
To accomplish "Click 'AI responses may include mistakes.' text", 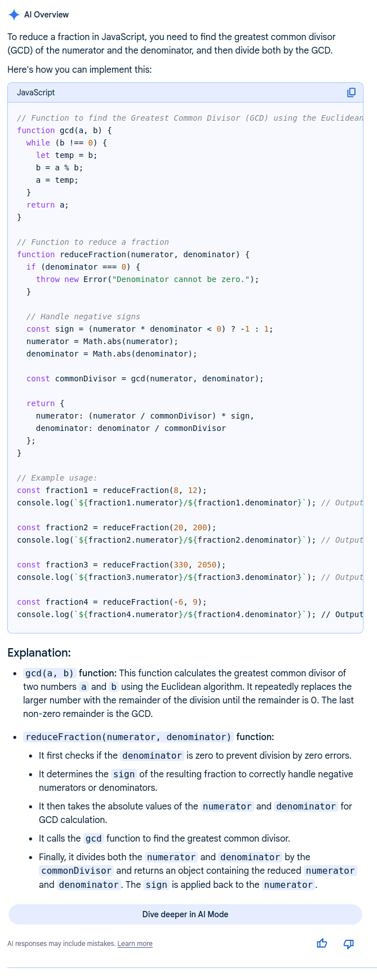I will [x=61, y=944].
